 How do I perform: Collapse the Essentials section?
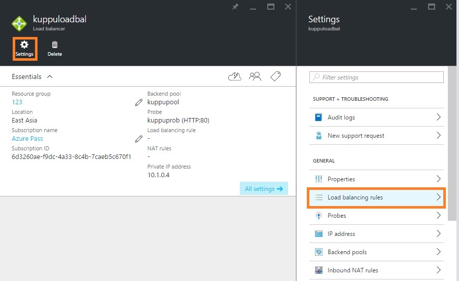(x=50, y=76)
